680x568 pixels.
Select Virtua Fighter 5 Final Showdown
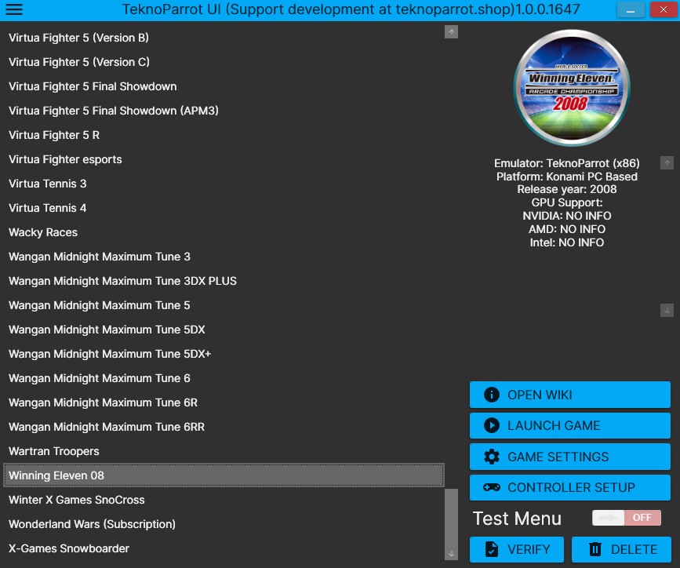pos(224,86)
